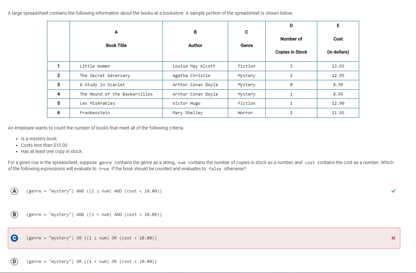Screen dimensions: 416x273
Task: Click the copies in stock value 0
Action: pyautogui.click(x=291, y=85)
